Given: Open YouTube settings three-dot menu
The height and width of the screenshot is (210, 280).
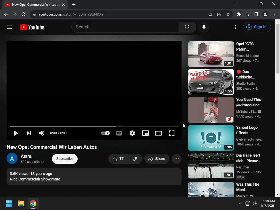Looking at the screenshot, I should (x=235, y=27).
